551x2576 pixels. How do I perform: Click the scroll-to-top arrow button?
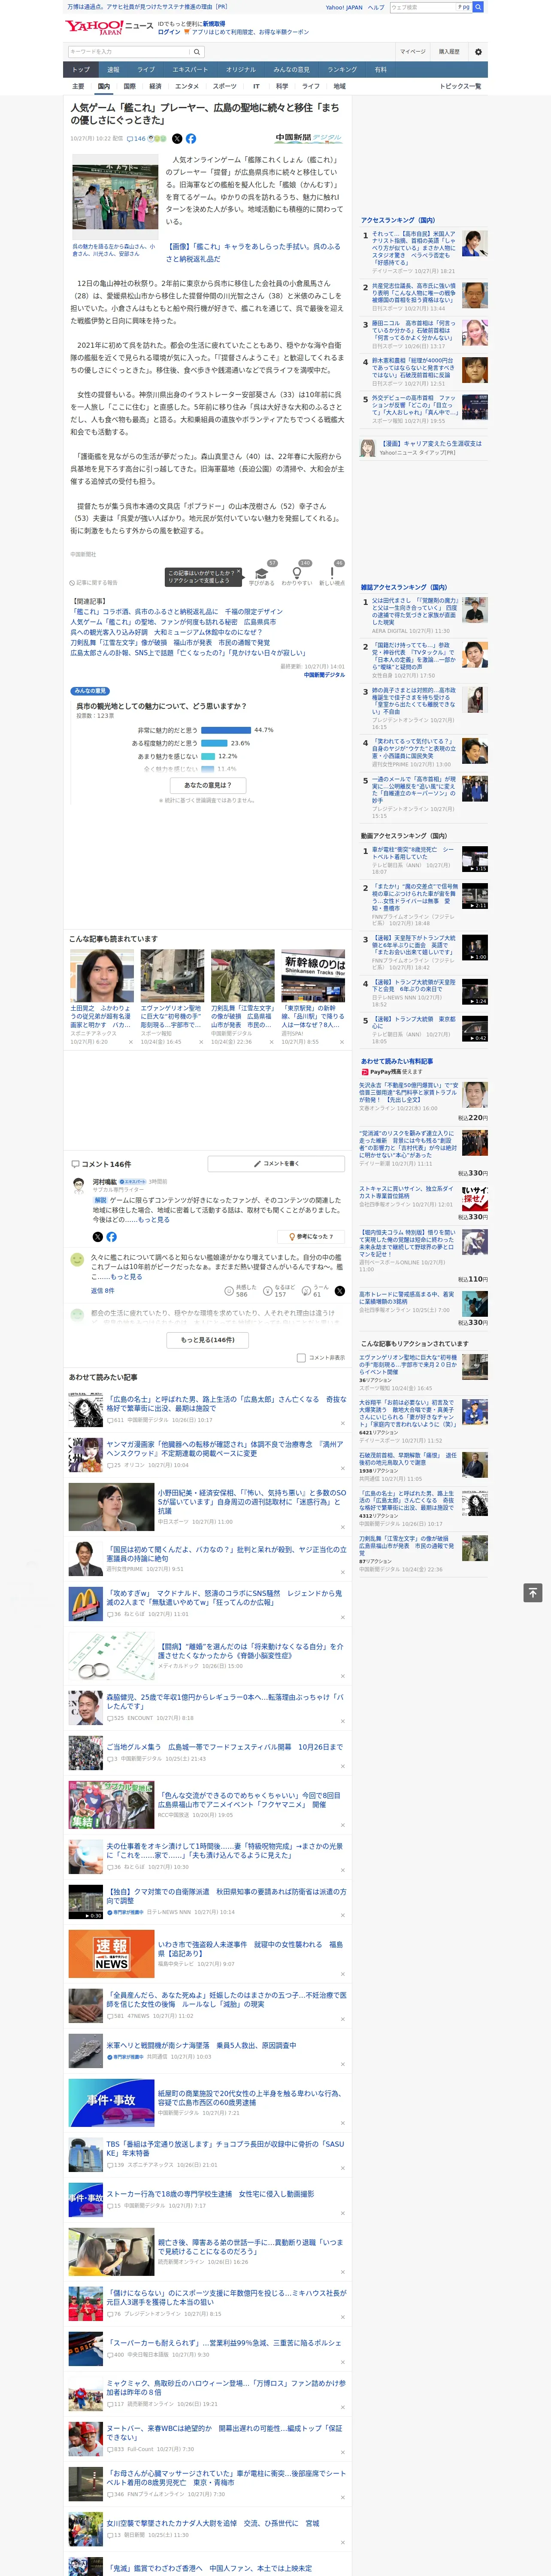[533, 1592]
